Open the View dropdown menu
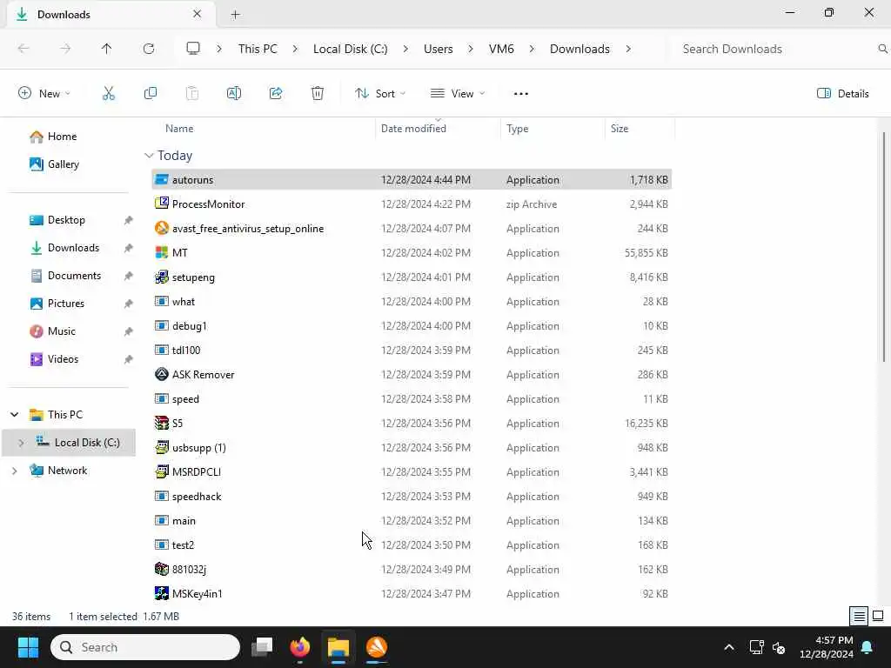 [458, 94]
